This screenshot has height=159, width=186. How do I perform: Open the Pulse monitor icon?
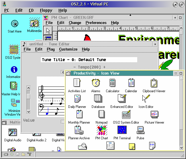[140, 130]
